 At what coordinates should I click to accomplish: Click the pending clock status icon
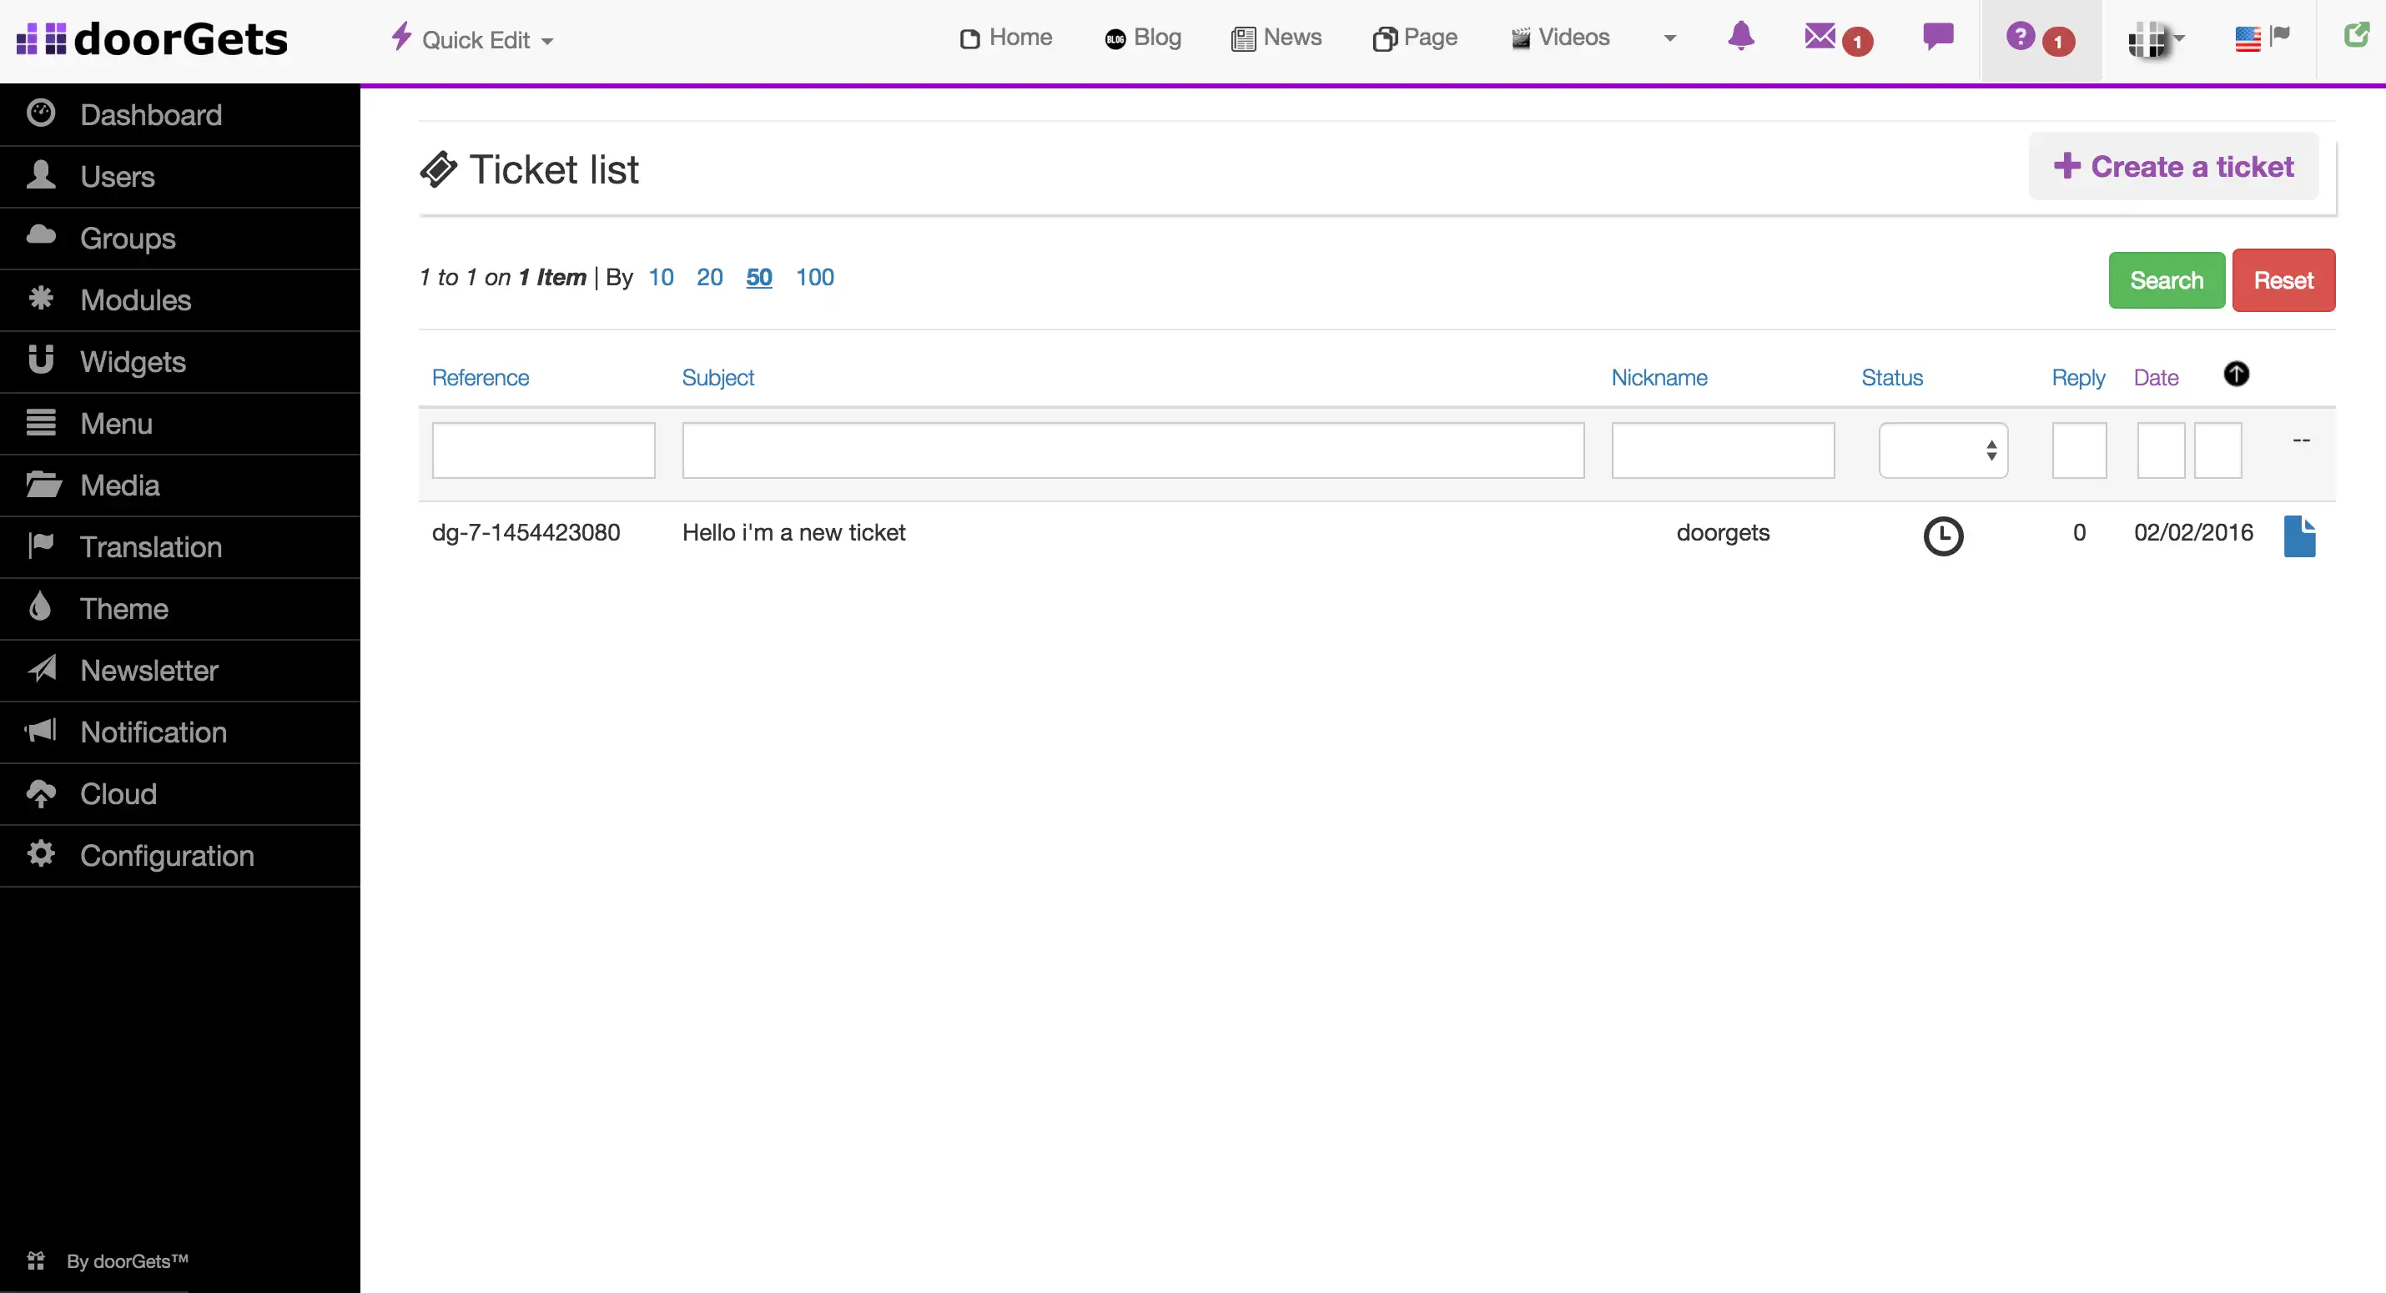1943,536
